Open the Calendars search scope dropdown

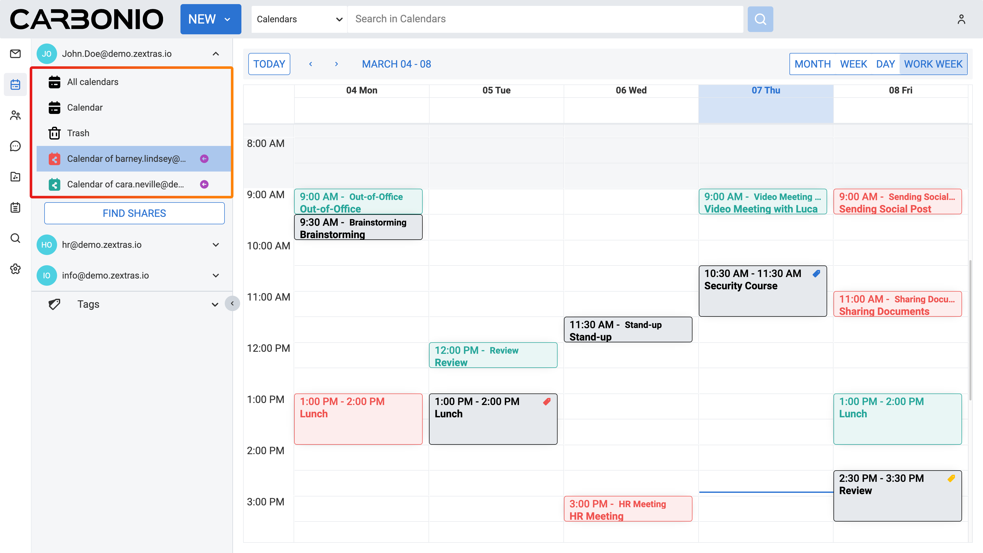pyautogui.click(x=299, y=19)
